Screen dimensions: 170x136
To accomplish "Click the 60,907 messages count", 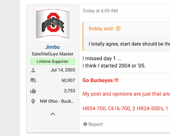I will pyautogui.click(x=68, y=81).
